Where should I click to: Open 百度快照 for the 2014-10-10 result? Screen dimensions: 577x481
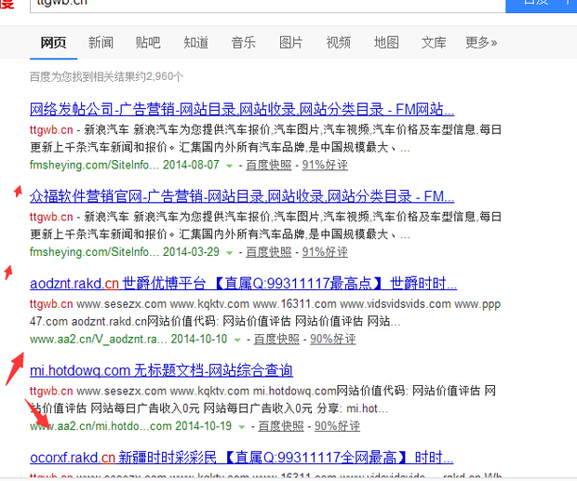click(x=276, y=339)
